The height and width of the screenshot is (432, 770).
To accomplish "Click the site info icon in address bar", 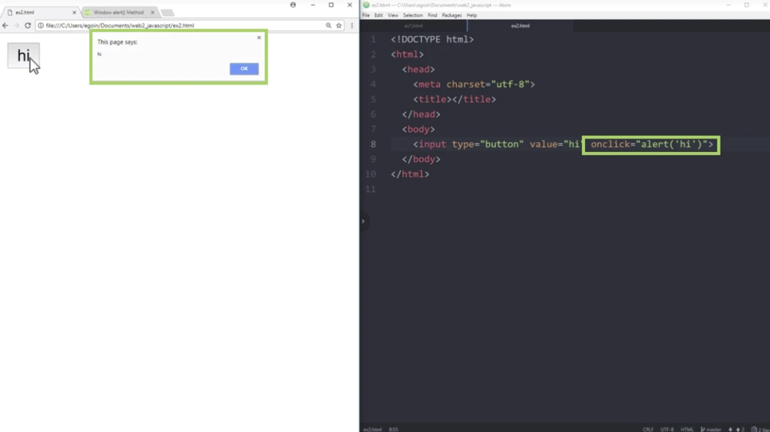I will coord(41,25).
